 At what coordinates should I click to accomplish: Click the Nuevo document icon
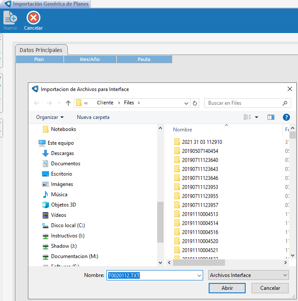(x=10, y=18)
